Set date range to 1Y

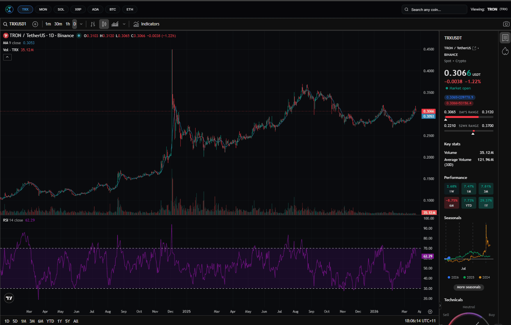pyautogui.click(x=60, y=321)
